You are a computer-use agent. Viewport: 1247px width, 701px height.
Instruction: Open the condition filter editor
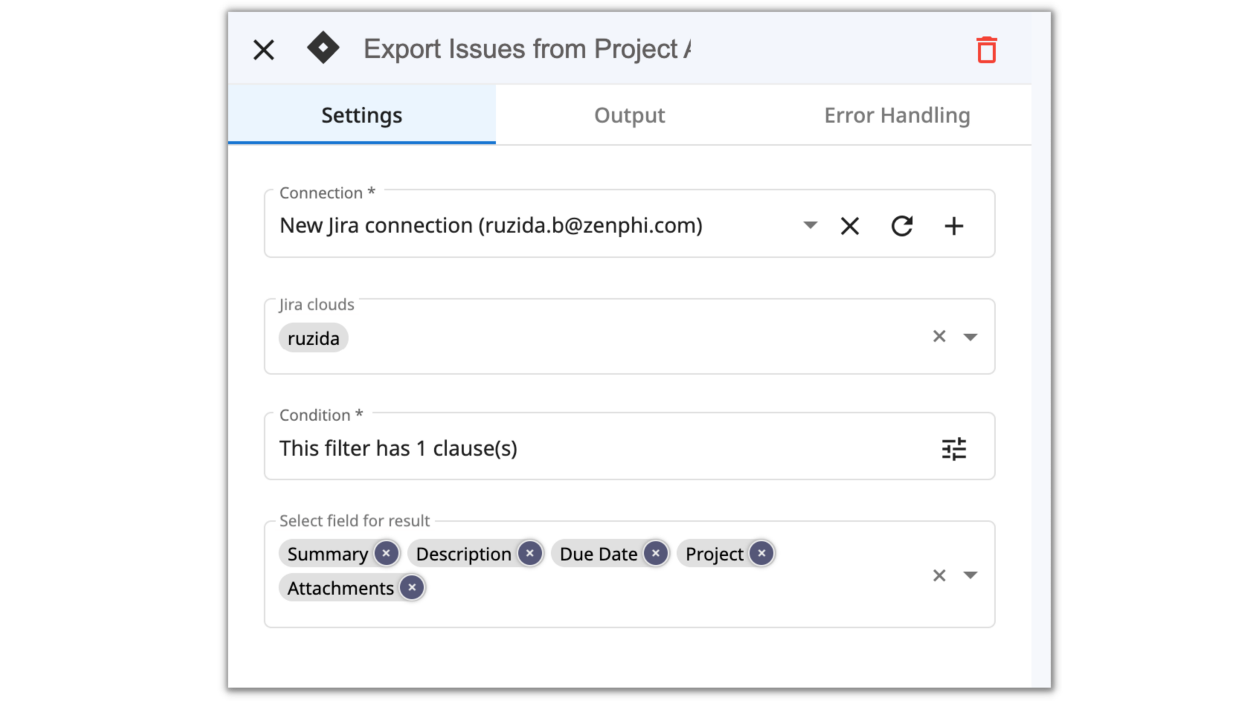click(954, 448)
